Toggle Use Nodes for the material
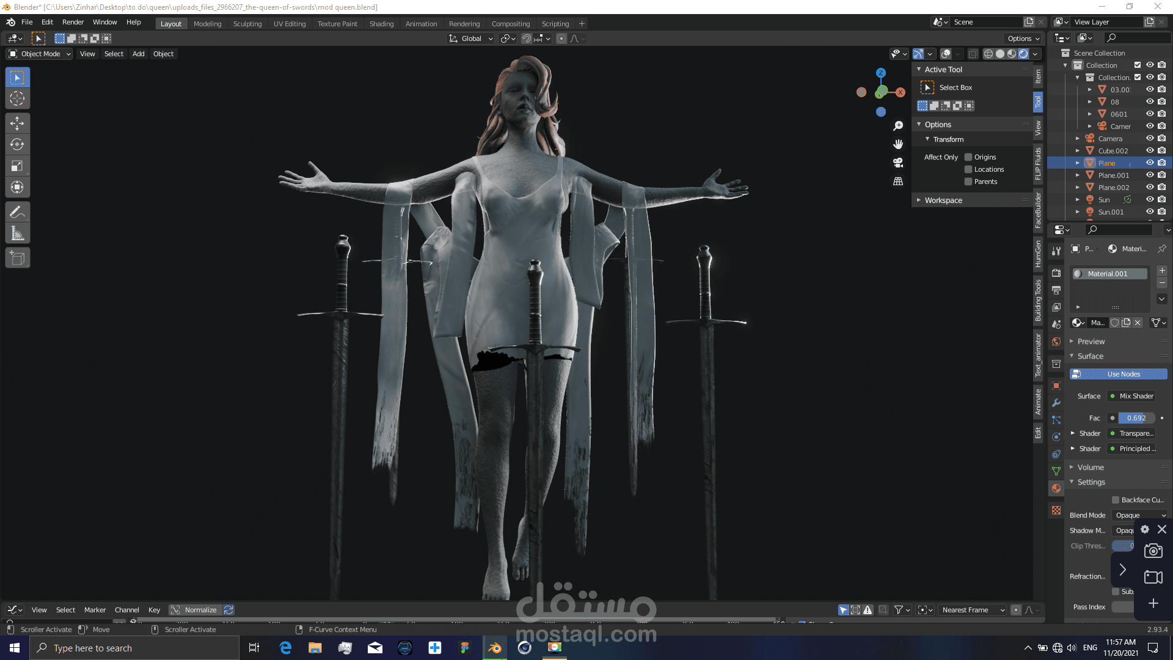This screenshot has height=660, width=1173. click(x=1118, y=374)
